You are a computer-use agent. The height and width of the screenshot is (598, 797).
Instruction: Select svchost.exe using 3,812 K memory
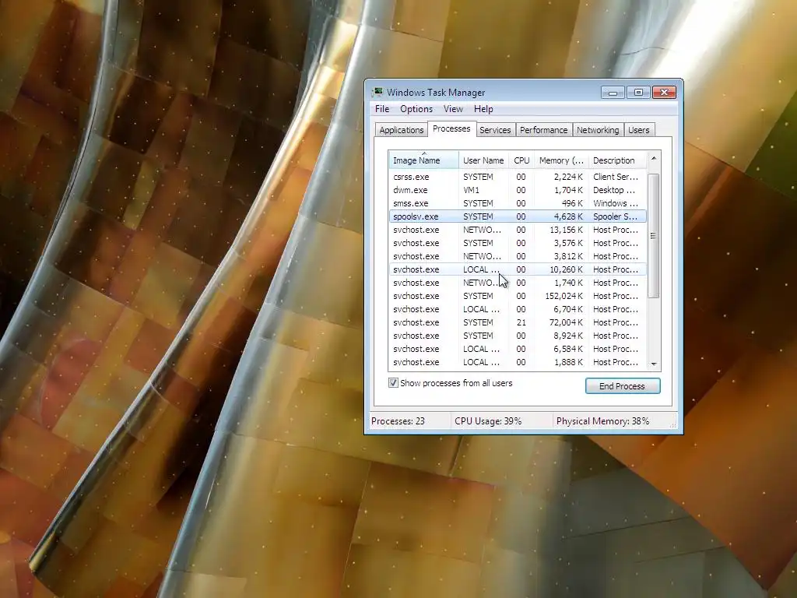click(518, 256)
